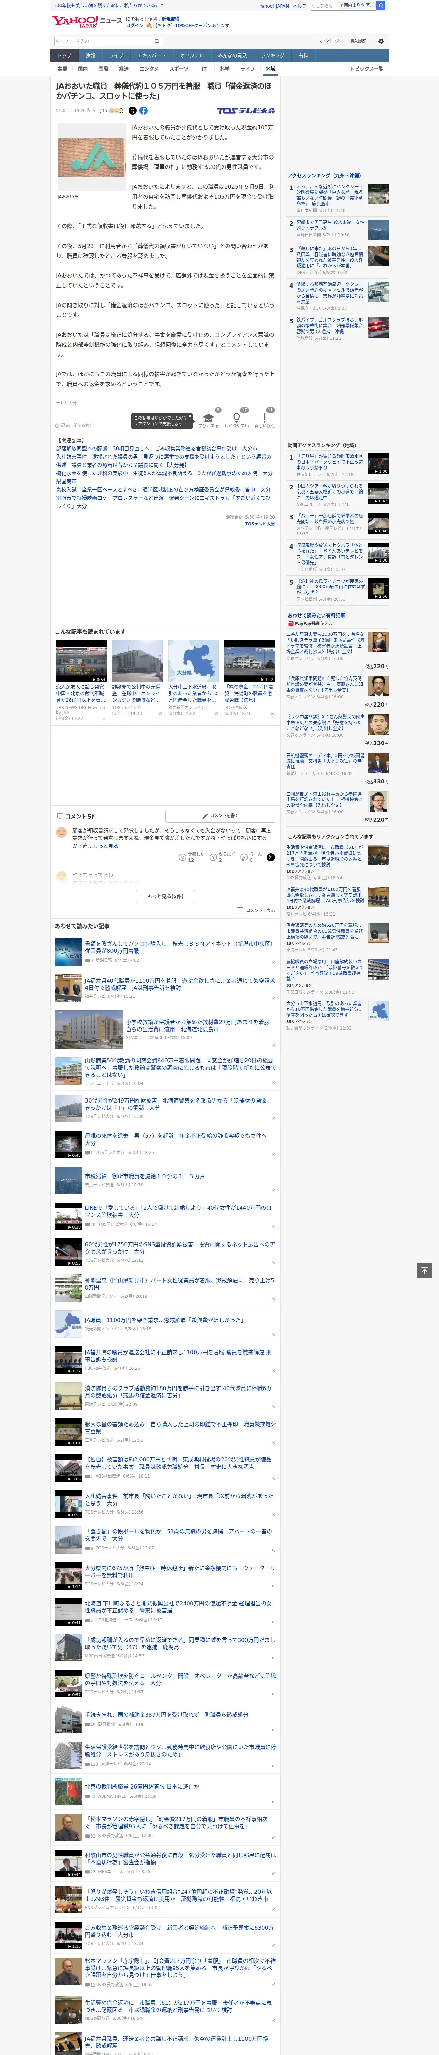Open related link 高校入試「全県一区ベース
Screen dimensions: 439x2055
(163, 490)
